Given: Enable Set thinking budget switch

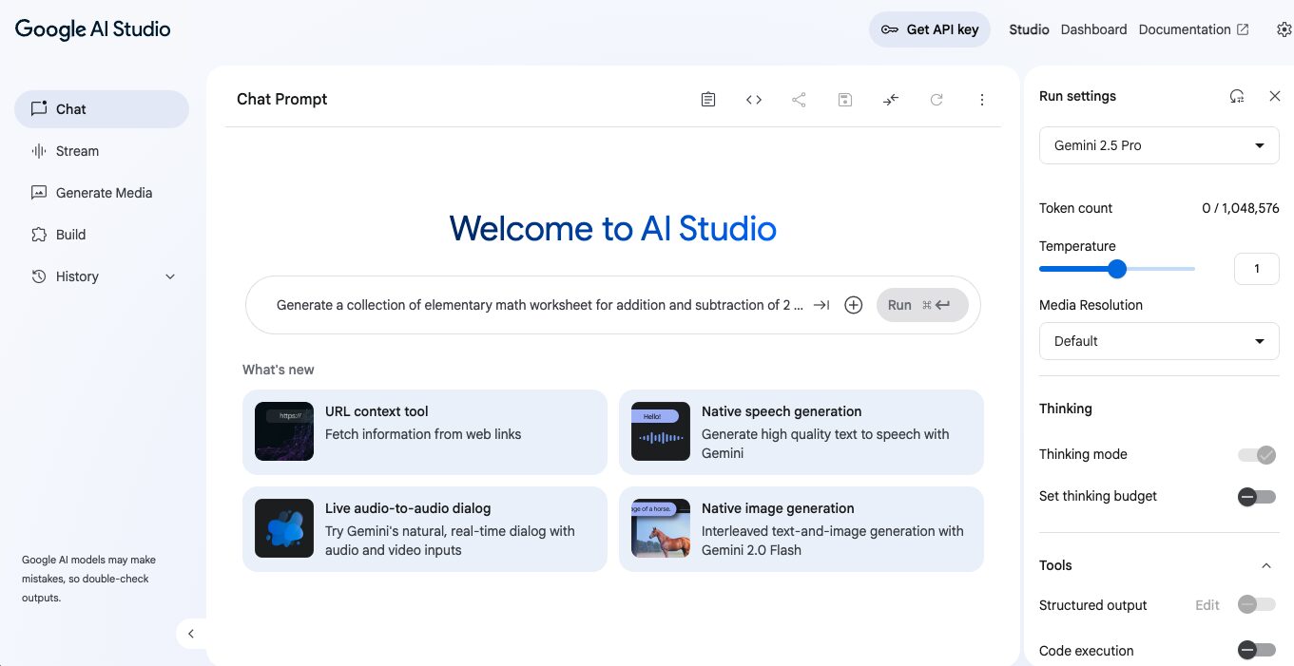Looking at the screenshot, I should [x=1257, y=497].
